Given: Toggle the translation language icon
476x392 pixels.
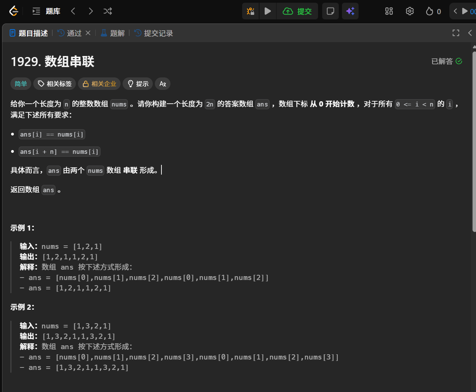Looking at the screenshot, I should (162, 84).
